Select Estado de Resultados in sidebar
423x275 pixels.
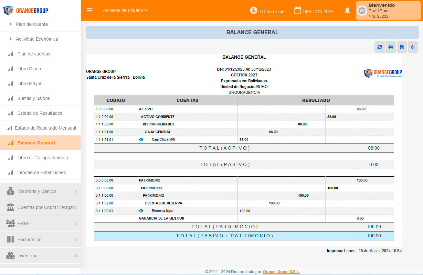(x=40, y=113)
